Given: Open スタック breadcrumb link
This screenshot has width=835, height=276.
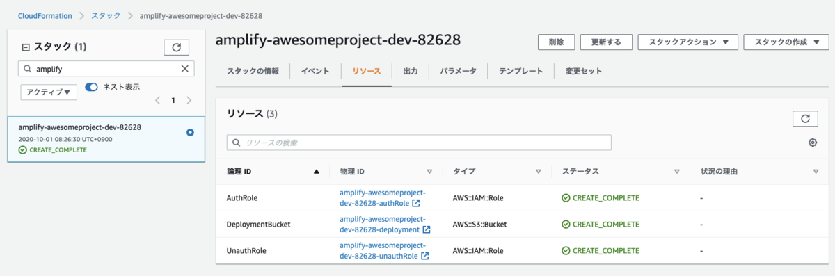Looking at the screenshot, I should (x=106, y=15).
